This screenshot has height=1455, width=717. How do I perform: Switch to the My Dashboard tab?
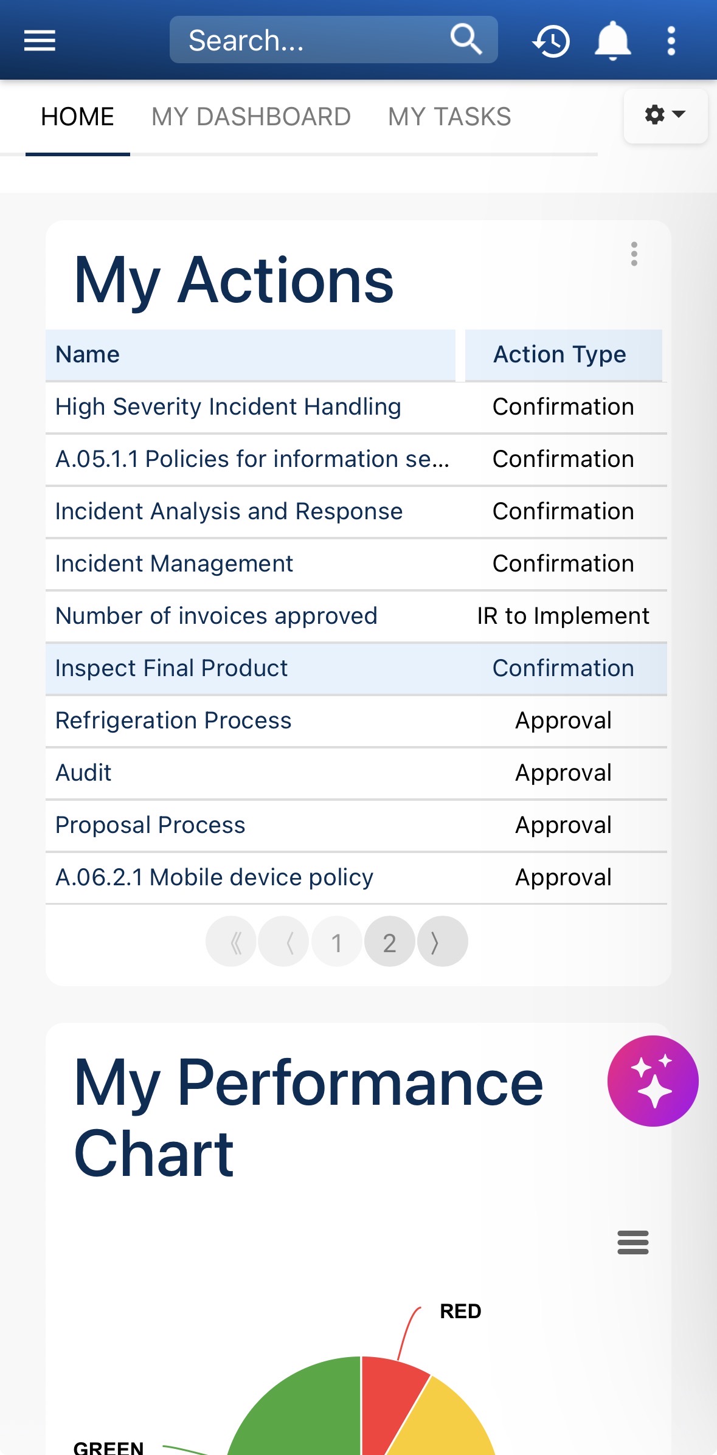click(x=251, y=117)
